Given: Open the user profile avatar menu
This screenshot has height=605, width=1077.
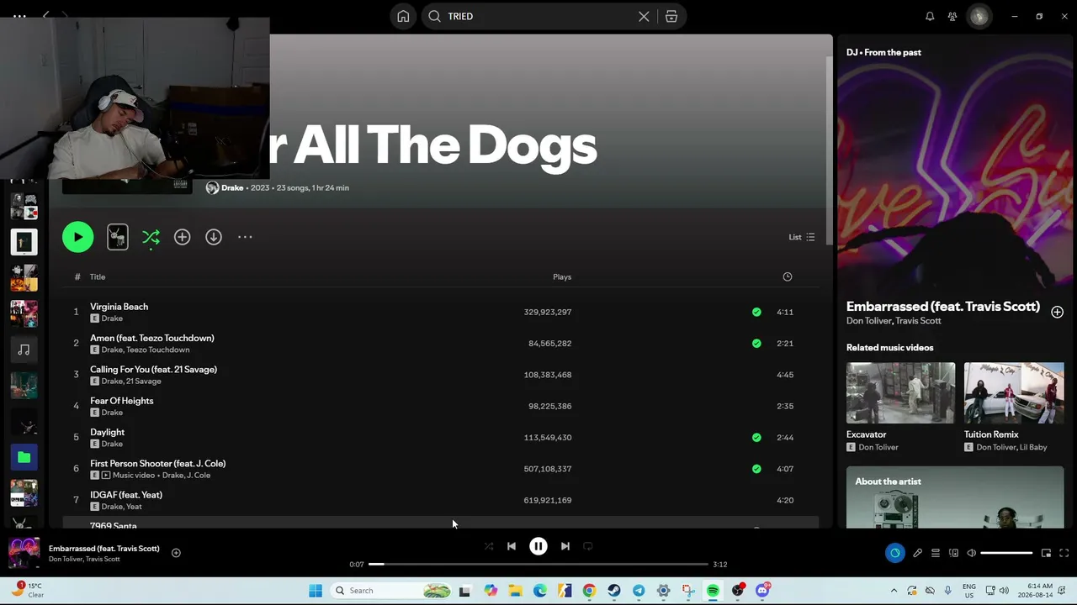Looking at the screenshot, I should click(x=979, y=16).
